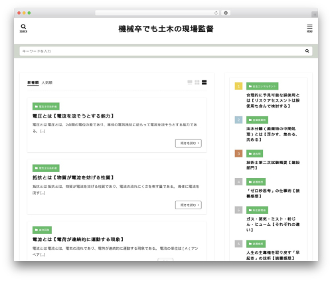
Task: Select the wide-card layout icon
Action: (190, 82)
